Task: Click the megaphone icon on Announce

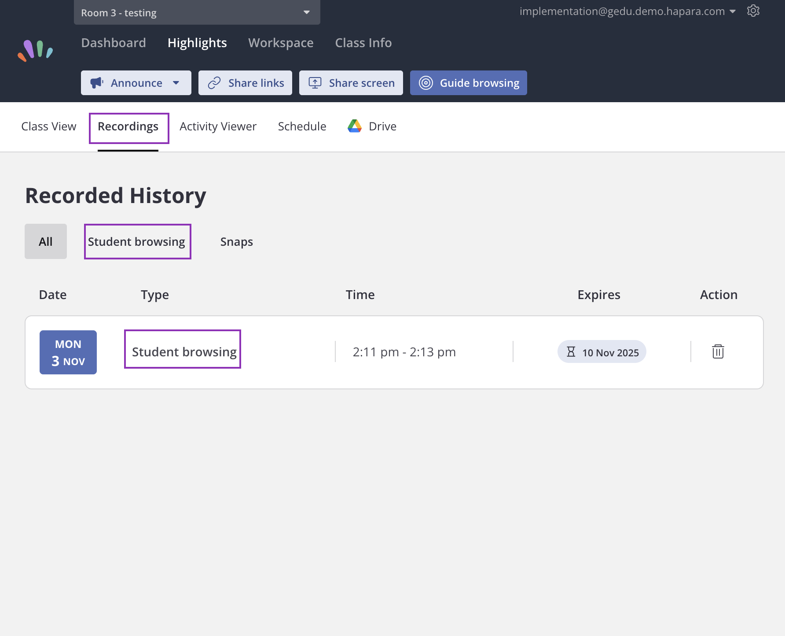Action: point(97,83)
